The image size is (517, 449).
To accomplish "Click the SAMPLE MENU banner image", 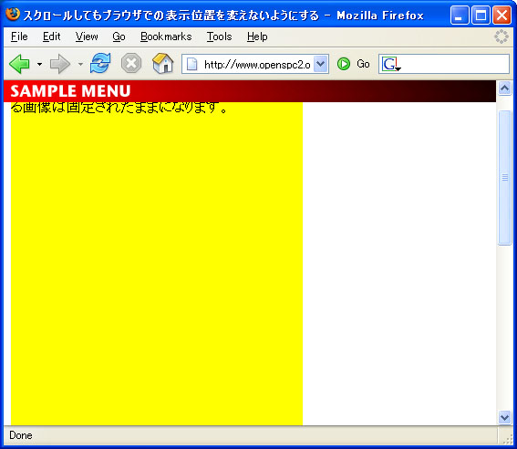I will 250,91.
